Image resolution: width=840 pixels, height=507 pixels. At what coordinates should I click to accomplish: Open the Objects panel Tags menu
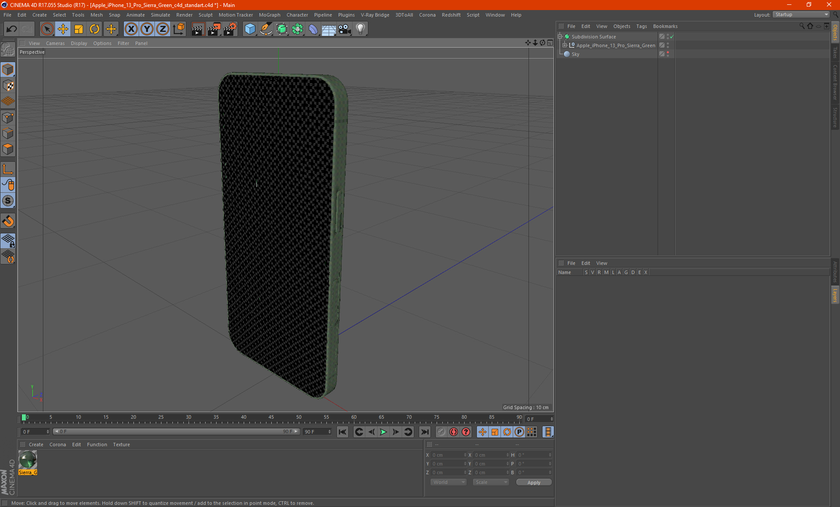[x=641, y=26]
